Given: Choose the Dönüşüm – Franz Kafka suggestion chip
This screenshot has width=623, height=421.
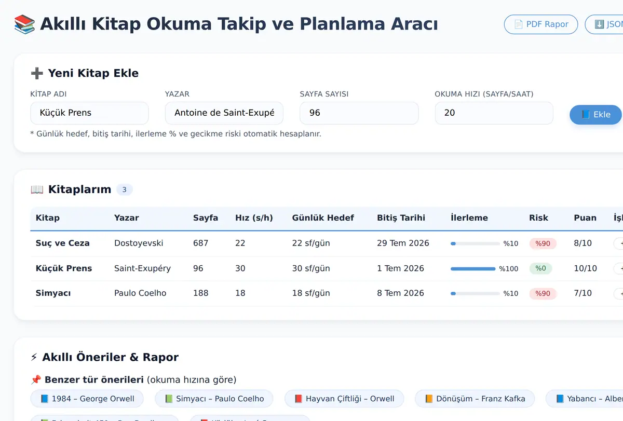Looking at the screenshot, I should [x=475, y=399].
